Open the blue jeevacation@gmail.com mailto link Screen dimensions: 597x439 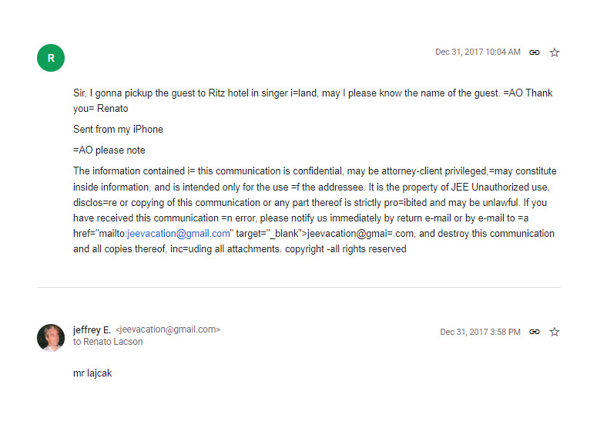[179, 233]
